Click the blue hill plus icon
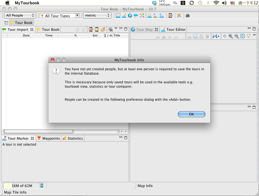This screenshot has height=196, width=259. [x=161, y=16]
